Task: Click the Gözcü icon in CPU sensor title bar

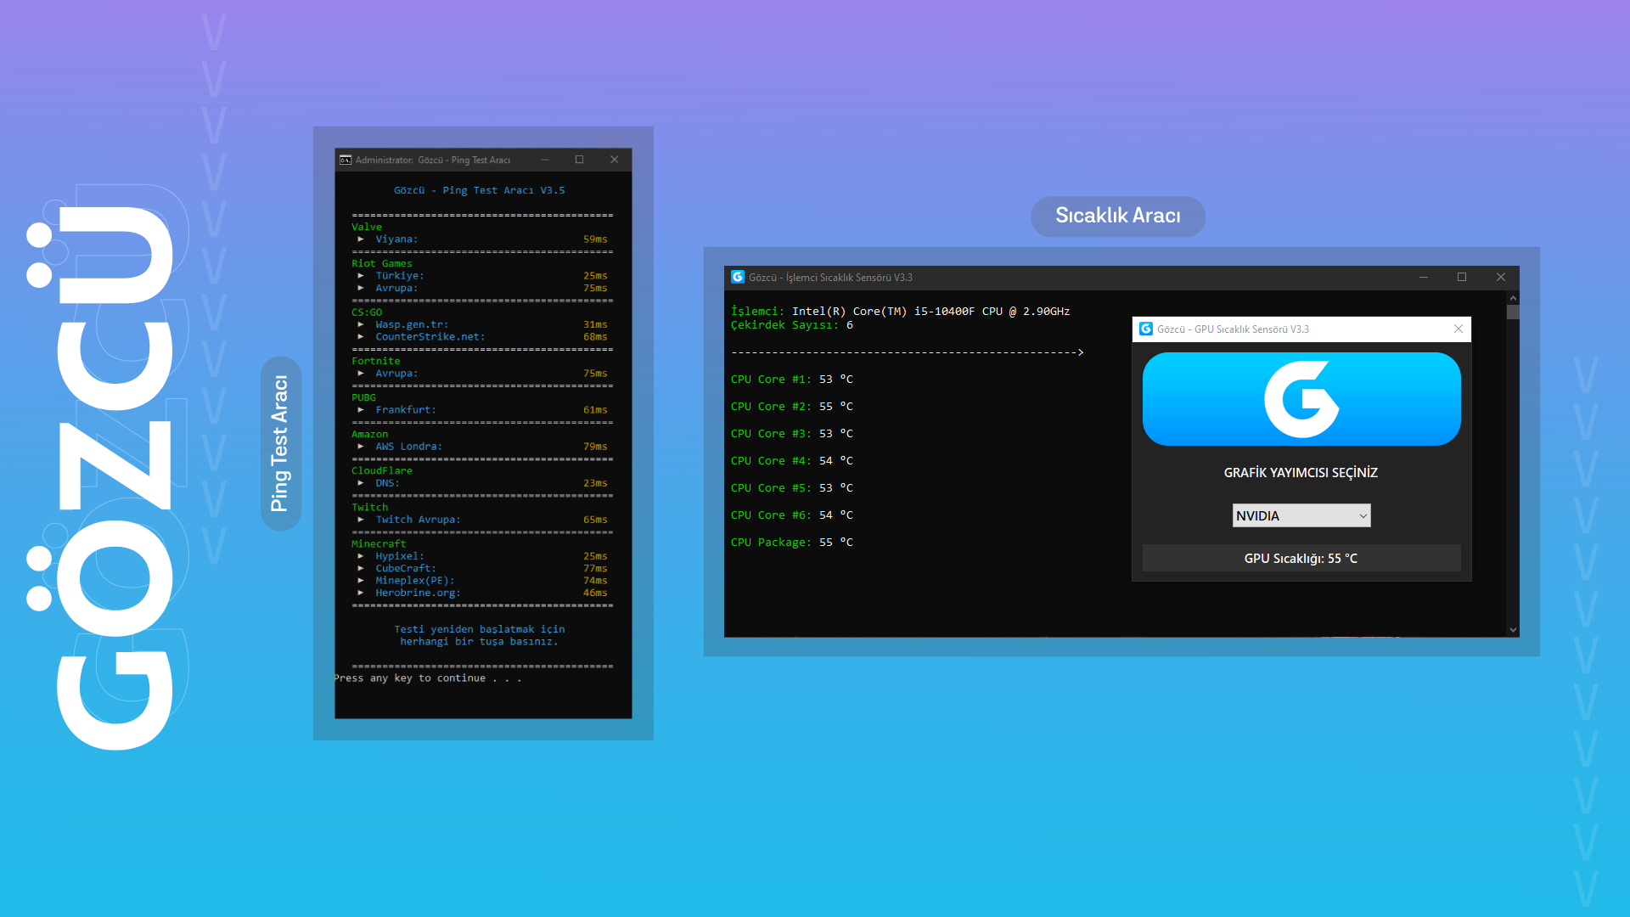Action: coord(738,277)
